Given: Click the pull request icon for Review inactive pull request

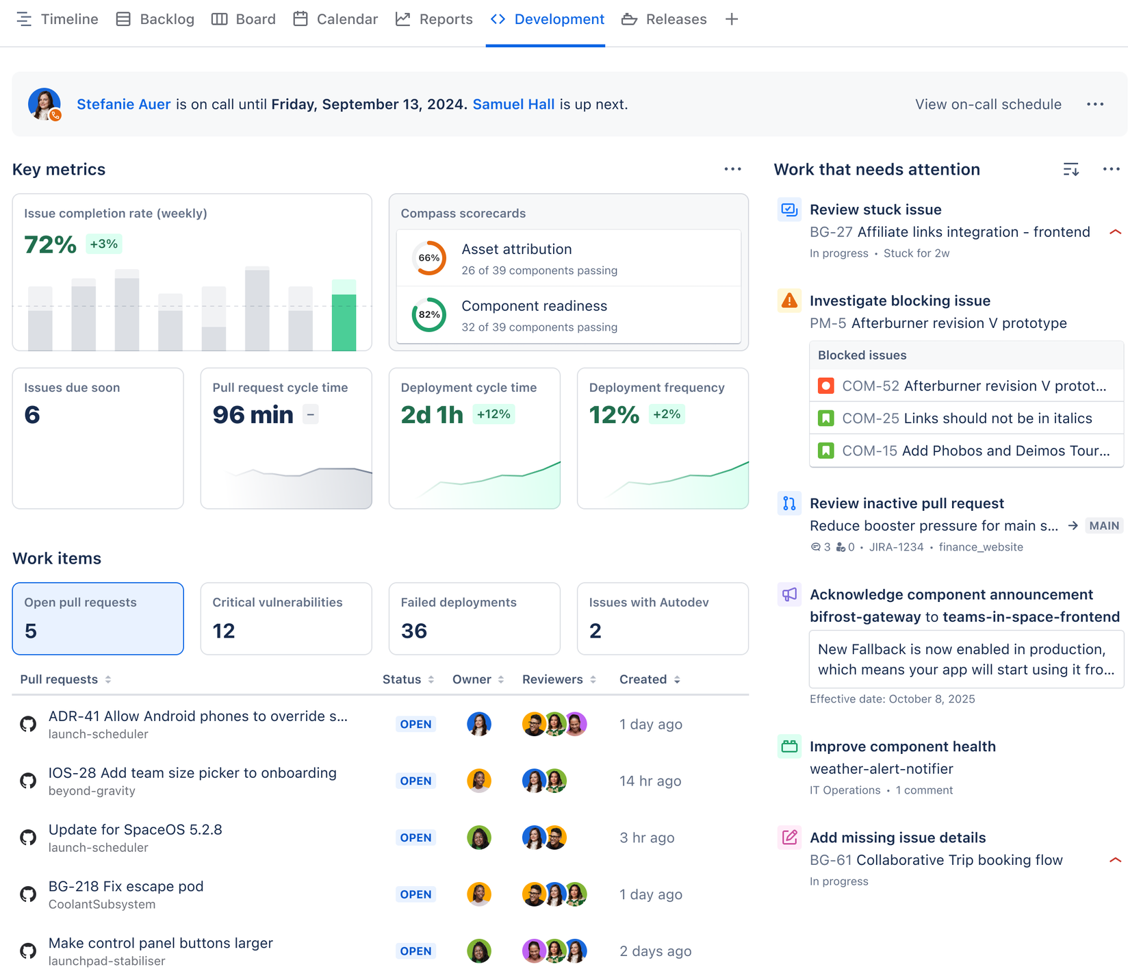Looking at the screenshot, I should [789, 503].
